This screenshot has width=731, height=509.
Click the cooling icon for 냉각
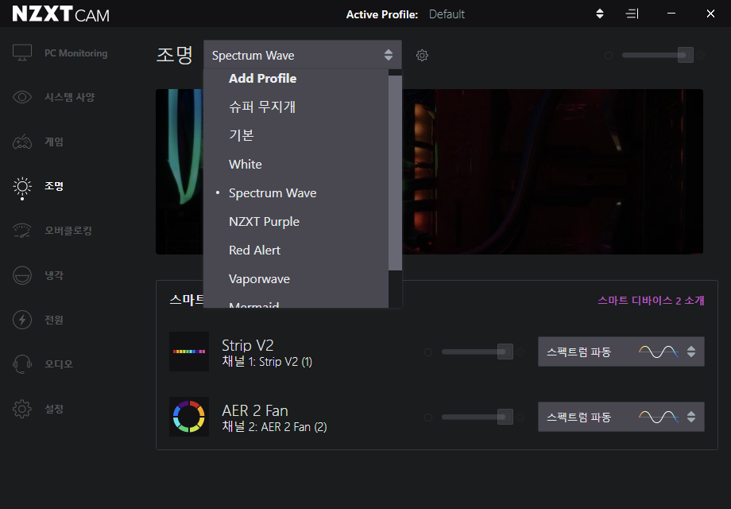tap(22, 275)
